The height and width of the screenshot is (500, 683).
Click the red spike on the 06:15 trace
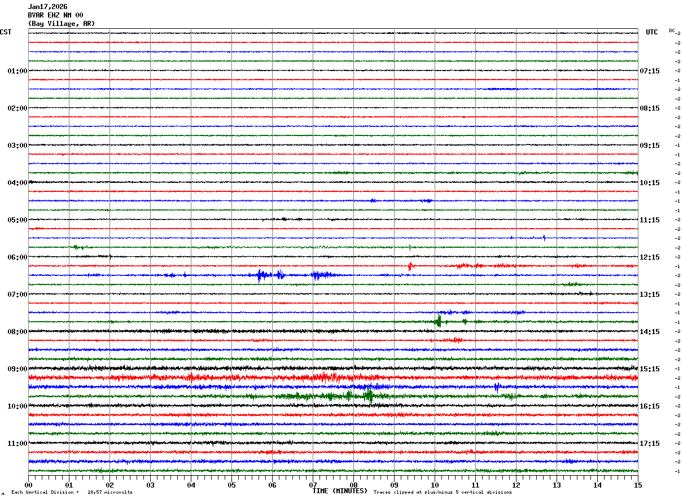tap(410, 266)
